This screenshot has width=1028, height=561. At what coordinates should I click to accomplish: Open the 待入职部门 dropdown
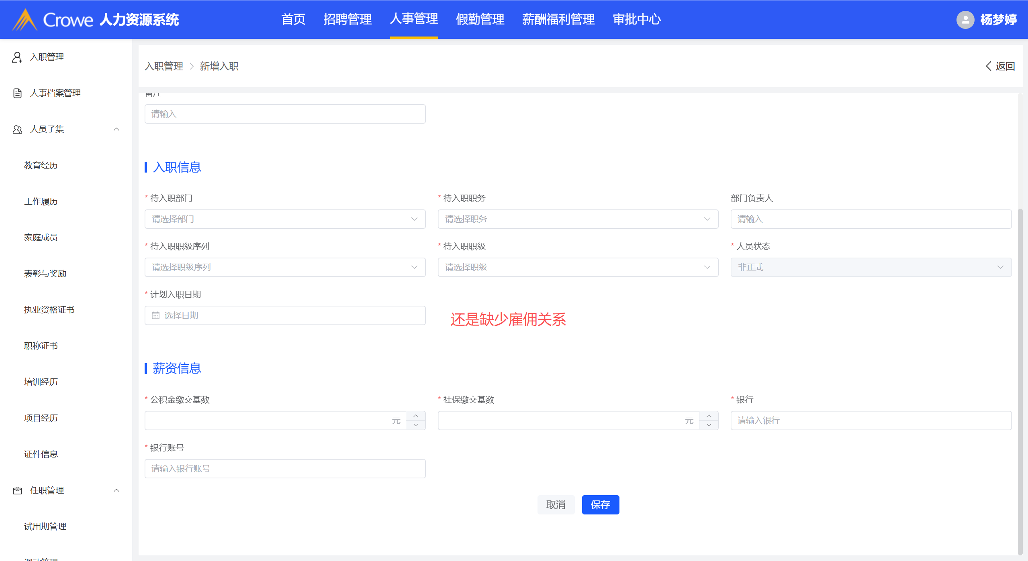pos(285,219)
